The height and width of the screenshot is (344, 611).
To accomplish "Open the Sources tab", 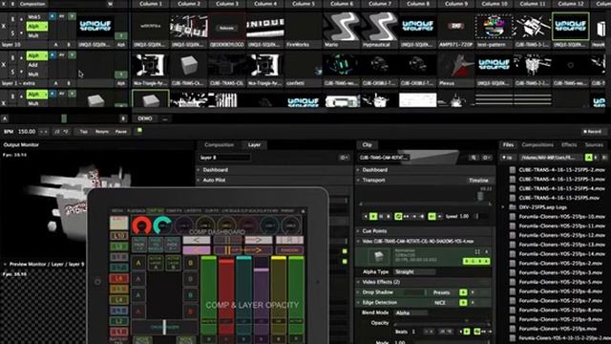I will pyautogui.click(x=594, y=144).
